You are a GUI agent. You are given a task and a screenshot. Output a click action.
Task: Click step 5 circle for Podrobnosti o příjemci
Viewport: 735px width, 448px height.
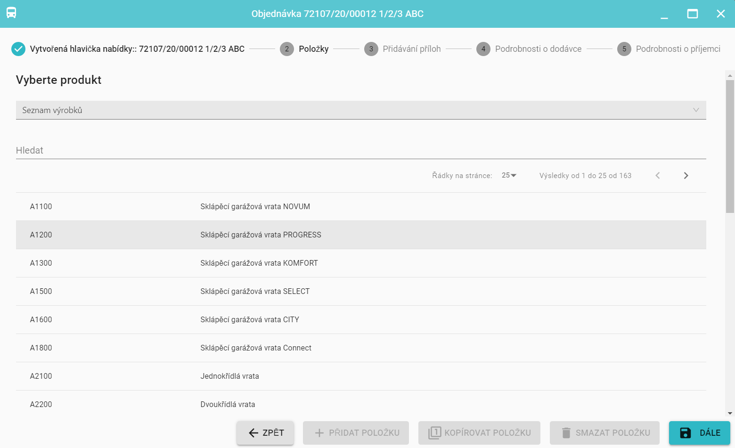pyautogui.click(x=624, y=49)
